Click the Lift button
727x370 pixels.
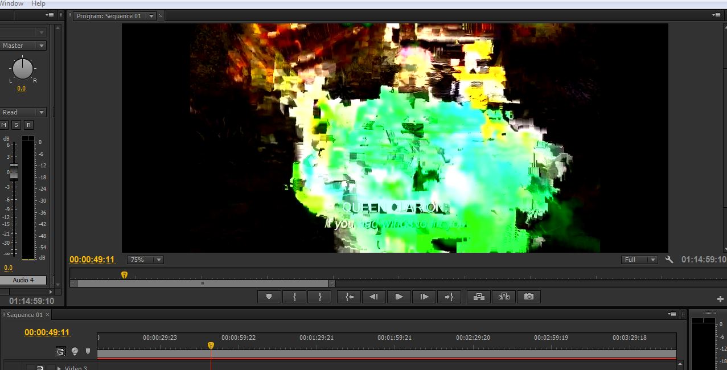(479, 297)
